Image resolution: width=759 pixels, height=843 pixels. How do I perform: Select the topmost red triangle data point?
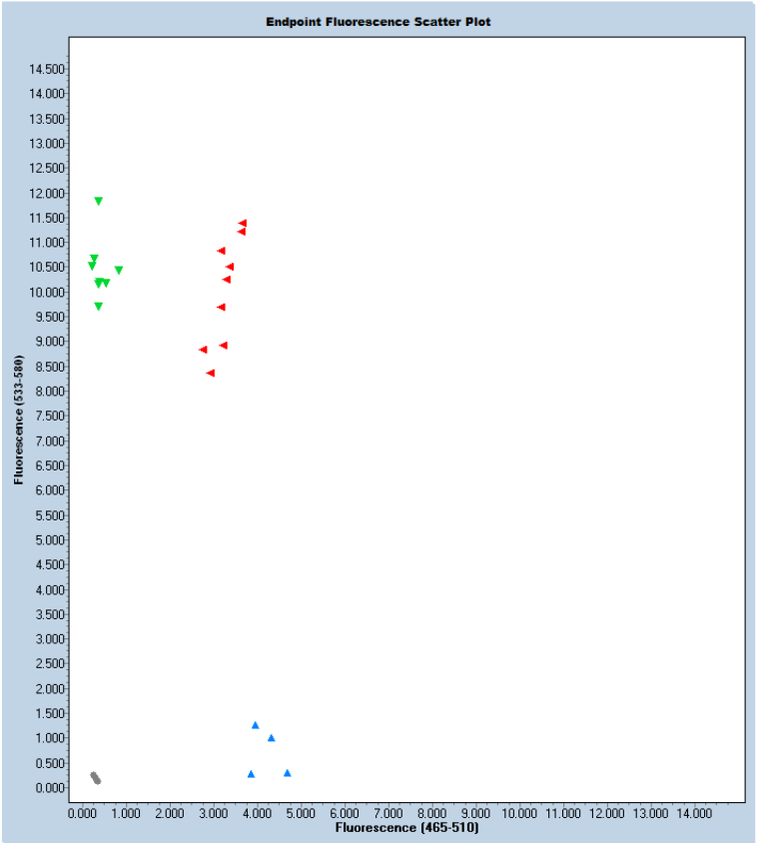pos(243,223)
